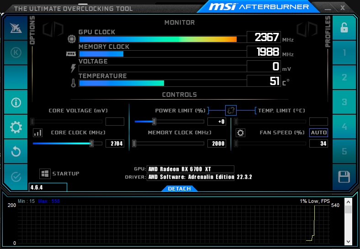The image size is (360, 249).
Task: Toggle the profile lock icon
Action: pyautogui.click(x=344, y=28)
